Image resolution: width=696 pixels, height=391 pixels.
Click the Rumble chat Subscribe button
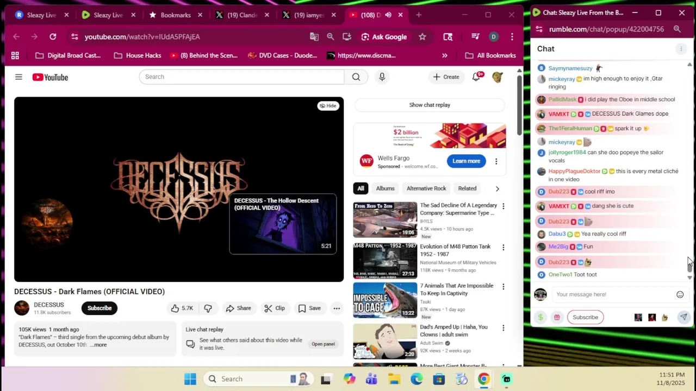tap(585, 317)
